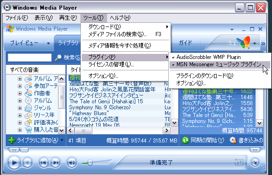Image resolution: width=272 pixels, height=175 pixels.
Task: Open the quick access dropdown arrow in inner title bar
Action: 232,30
